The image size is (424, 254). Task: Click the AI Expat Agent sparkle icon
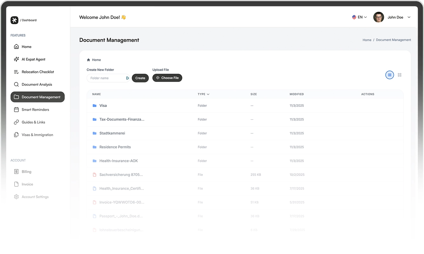[16, 59]
